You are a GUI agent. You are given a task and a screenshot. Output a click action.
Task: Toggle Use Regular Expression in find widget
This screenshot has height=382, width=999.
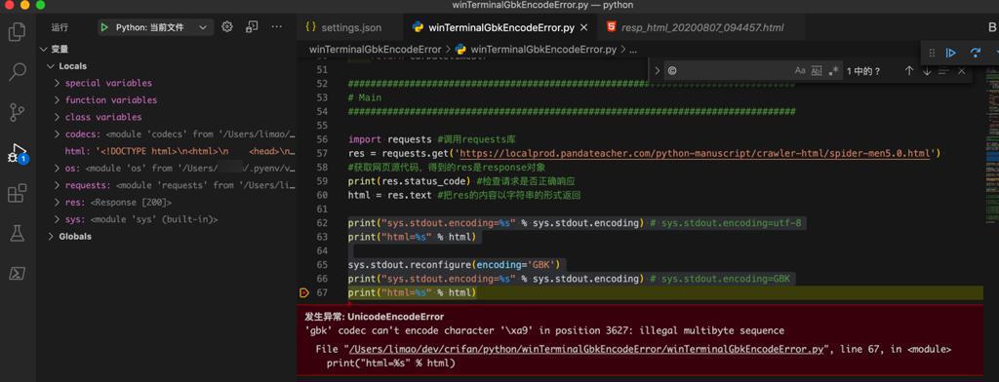(833, 71)
